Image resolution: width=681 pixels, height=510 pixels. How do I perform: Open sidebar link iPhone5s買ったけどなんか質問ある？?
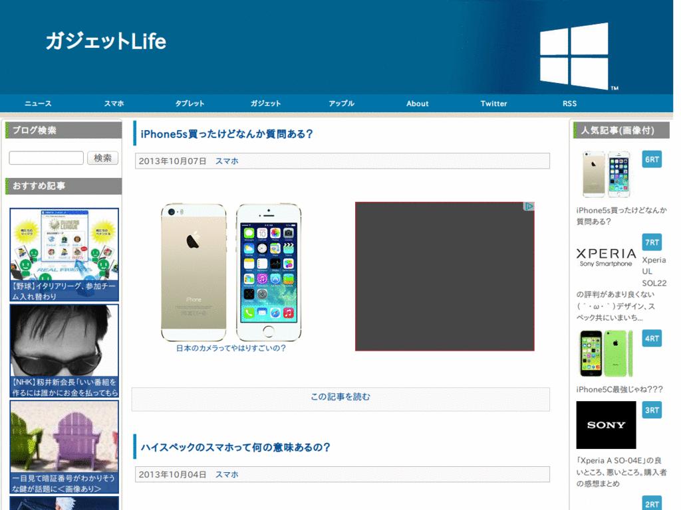point(622,216)
